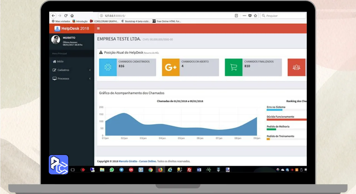Screen dimensions: 356x194
Task: Follow the Marcelo Giratto - Cursos Online link
Action: point(137,161)
